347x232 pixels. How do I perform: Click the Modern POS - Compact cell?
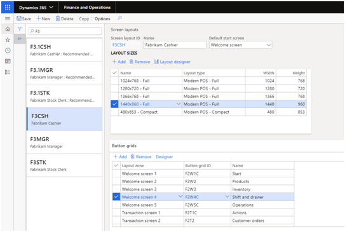[x=214, y=112]
